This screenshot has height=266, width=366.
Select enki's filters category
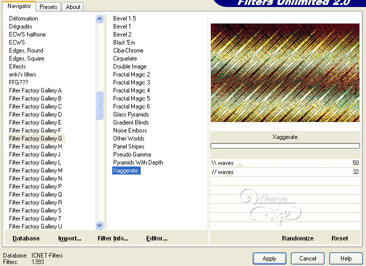23,74
